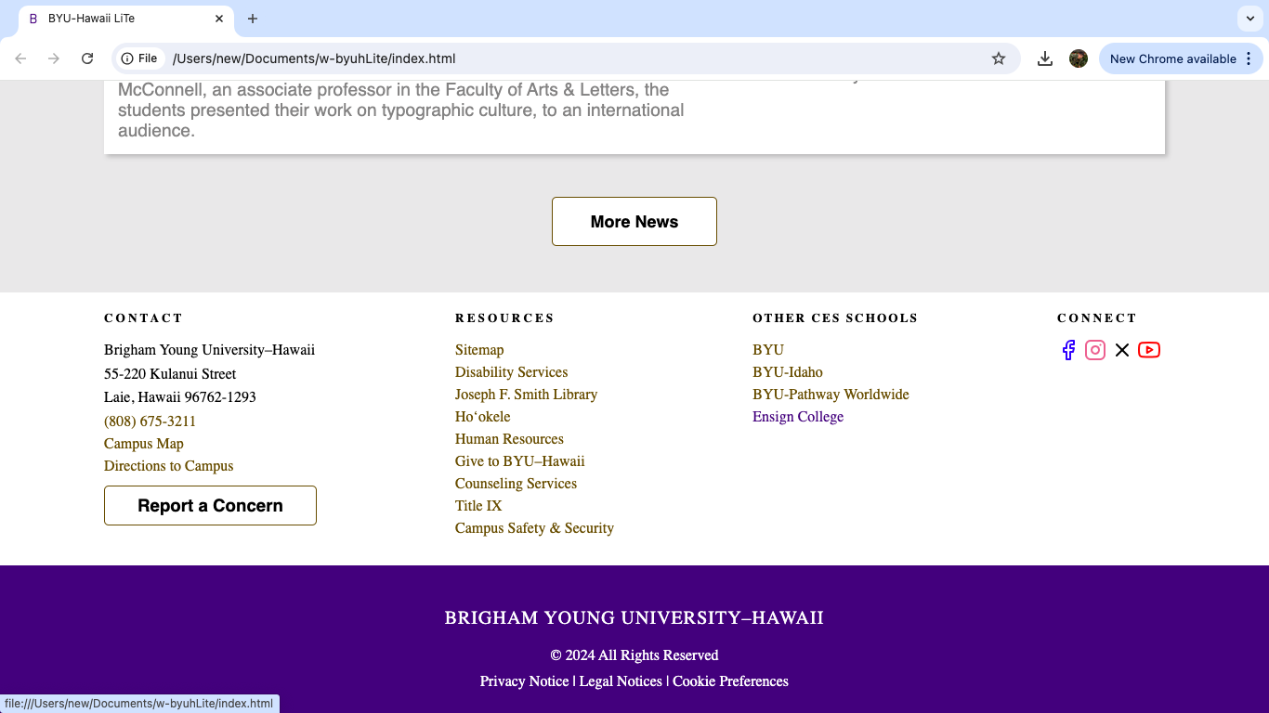The image size is (1269, 713).
Task: Open the X (Twitter) social icon
Action: coord(1122,350)
